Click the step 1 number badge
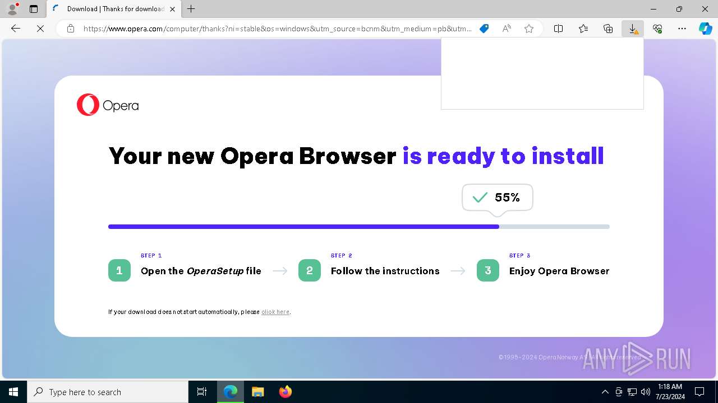 (119, 270)
